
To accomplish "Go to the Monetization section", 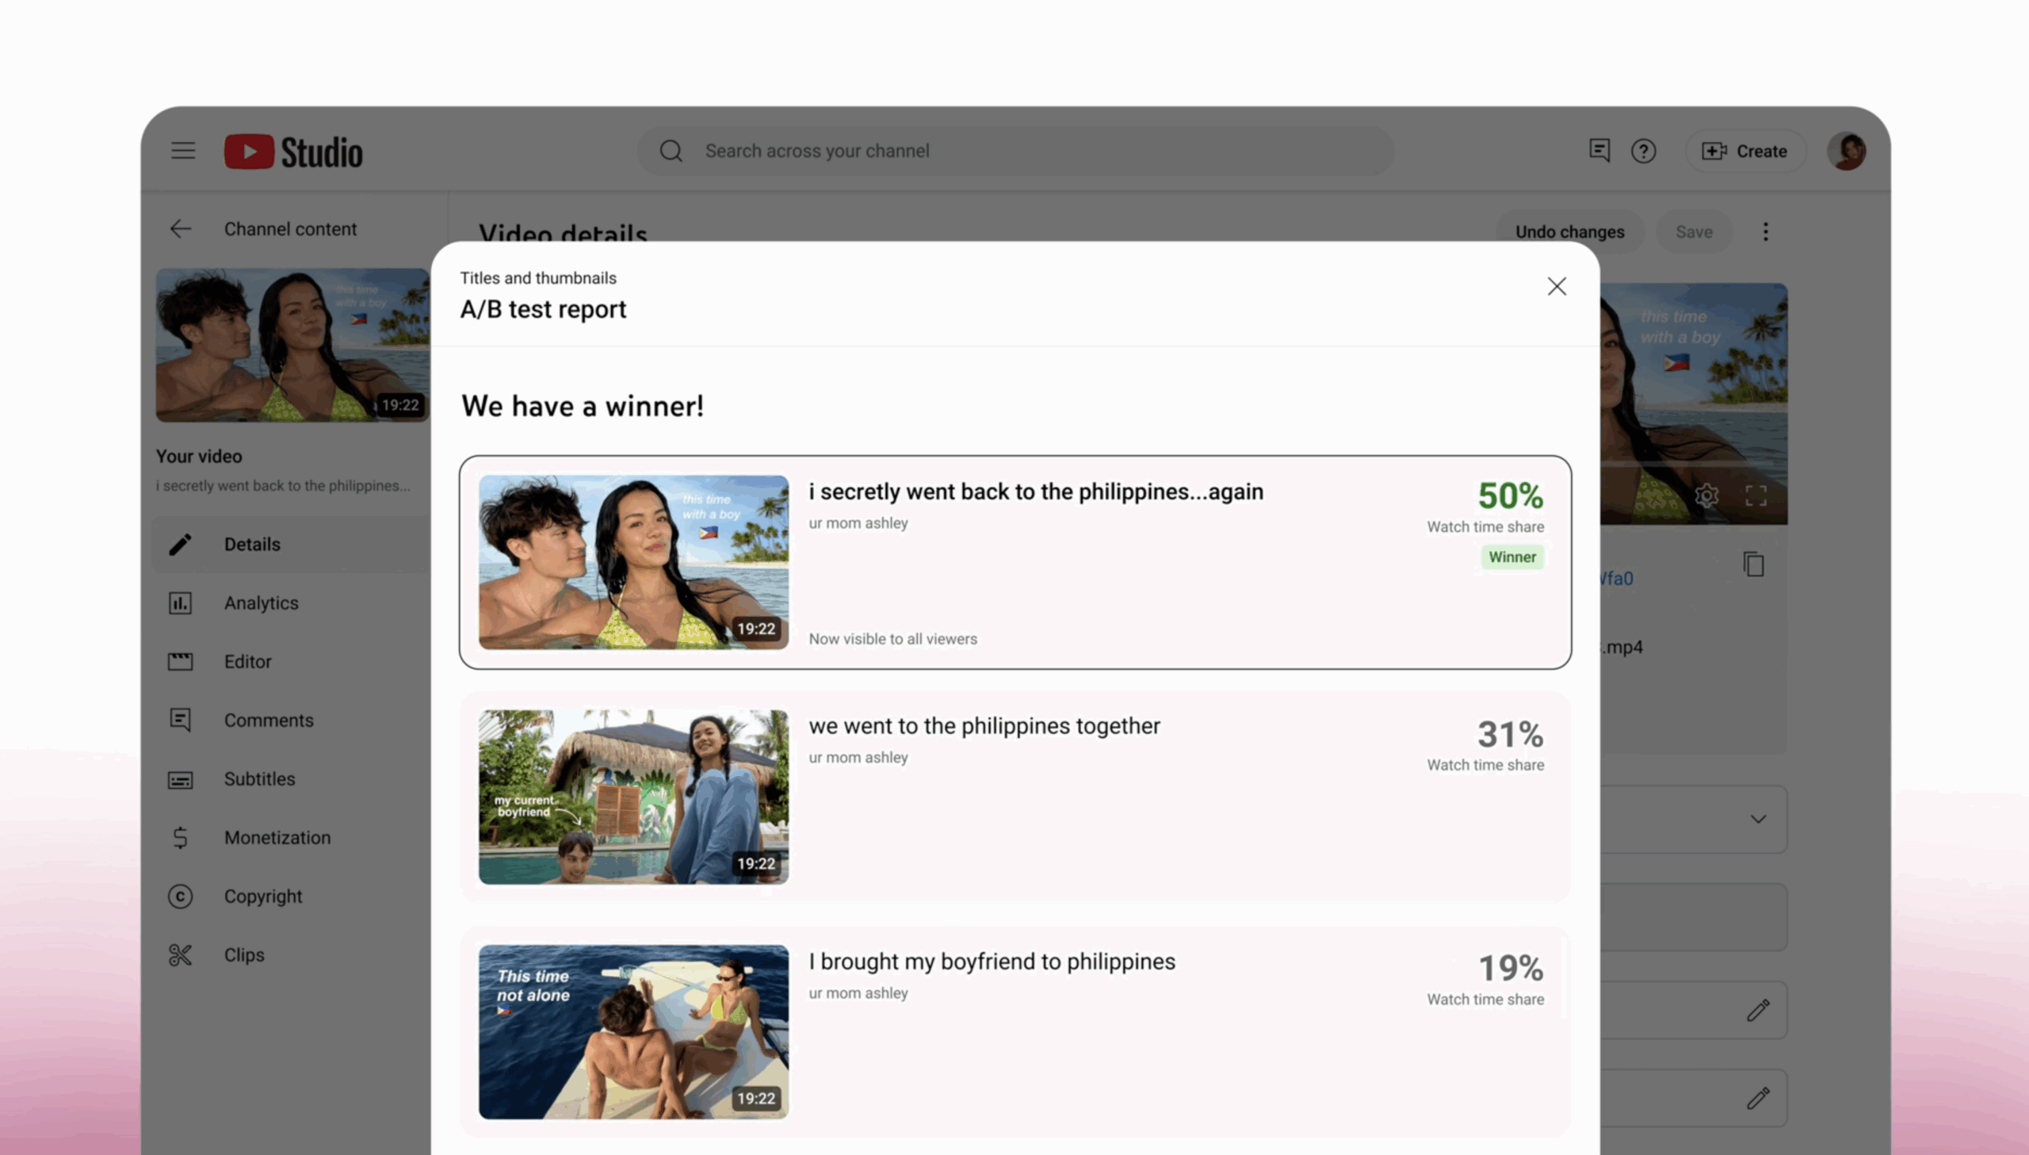I will (x=277, y=838).
